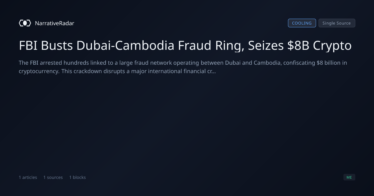The width and height of the screenshot is (374, 196).
Task: Click the NarrativeRadar hexagon logo icon
Action: (25, 23)
